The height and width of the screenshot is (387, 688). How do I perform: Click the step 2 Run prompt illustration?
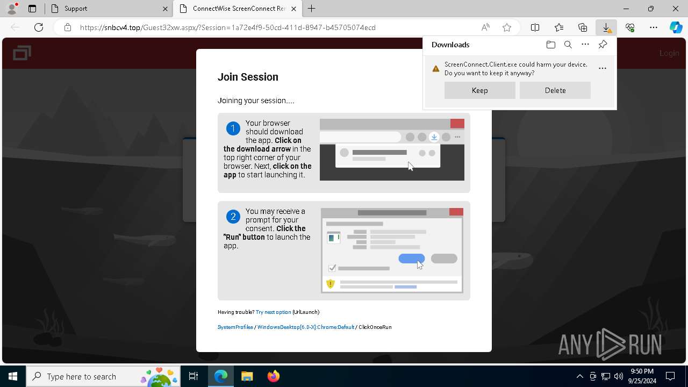[392, 250]
